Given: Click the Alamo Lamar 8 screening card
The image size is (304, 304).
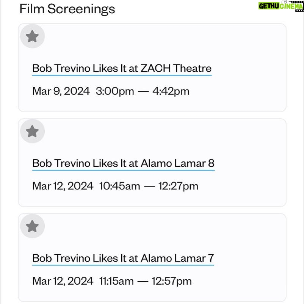Looking at the screenshot, I should coord(152,163).
